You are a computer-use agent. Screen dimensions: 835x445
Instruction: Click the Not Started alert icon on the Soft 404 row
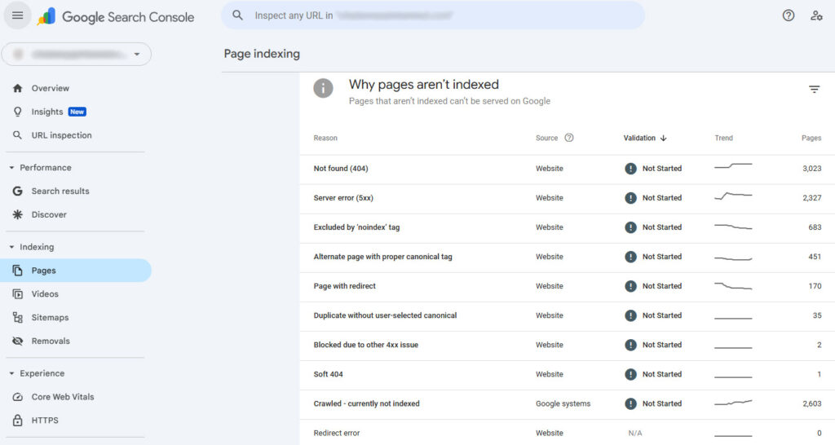pyautogui.click(x=630, y=374)
